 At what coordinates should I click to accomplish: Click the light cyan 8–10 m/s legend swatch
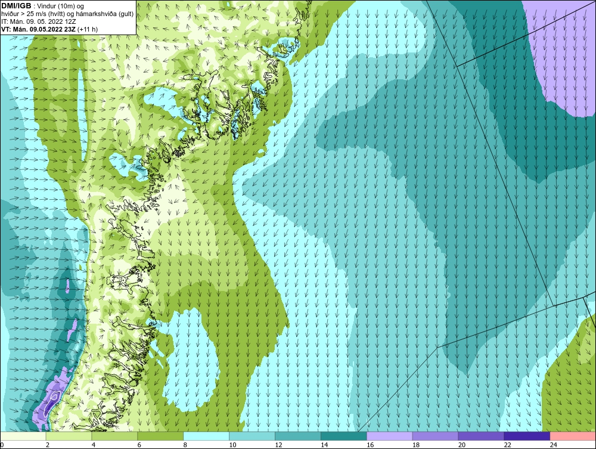tap(206, 436)
